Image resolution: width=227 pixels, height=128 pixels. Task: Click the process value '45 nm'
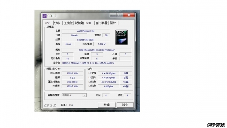click(x=68, y=44)
